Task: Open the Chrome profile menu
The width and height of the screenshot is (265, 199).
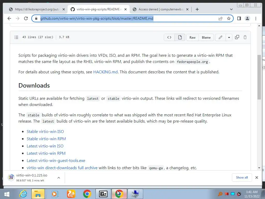Action: click(247, 18)
